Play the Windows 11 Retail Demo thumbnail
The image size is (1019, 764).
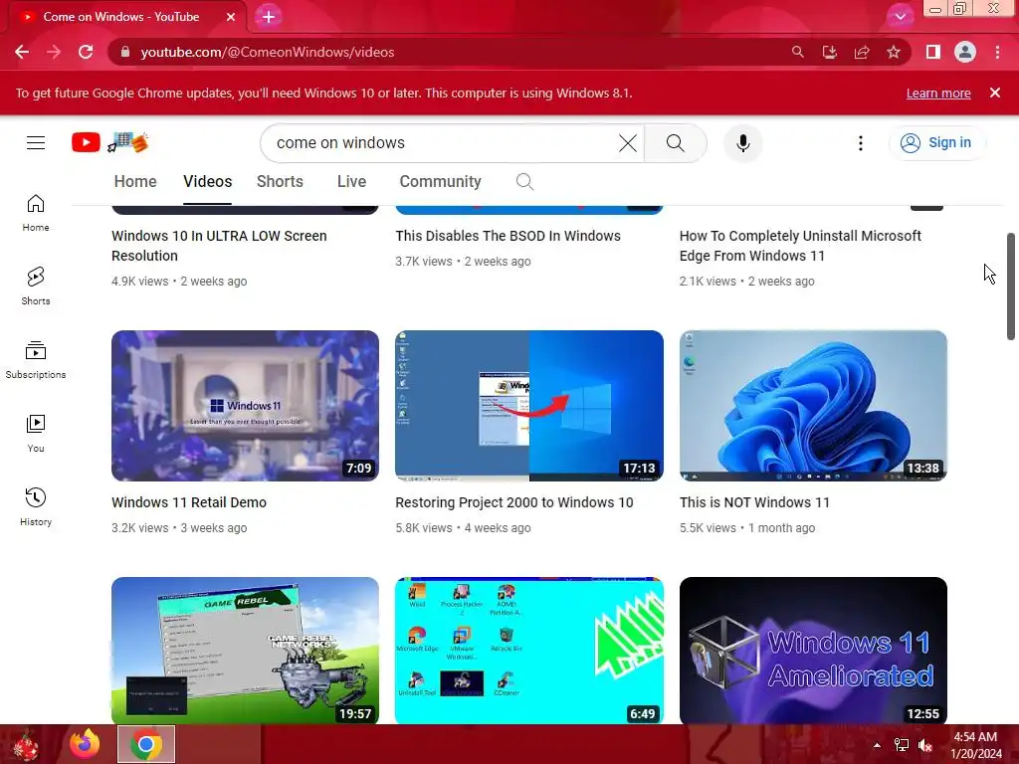[245, 406]
